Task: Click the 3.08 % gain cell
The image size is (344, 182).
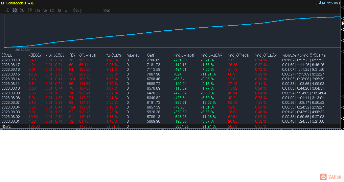Action: 112,74
